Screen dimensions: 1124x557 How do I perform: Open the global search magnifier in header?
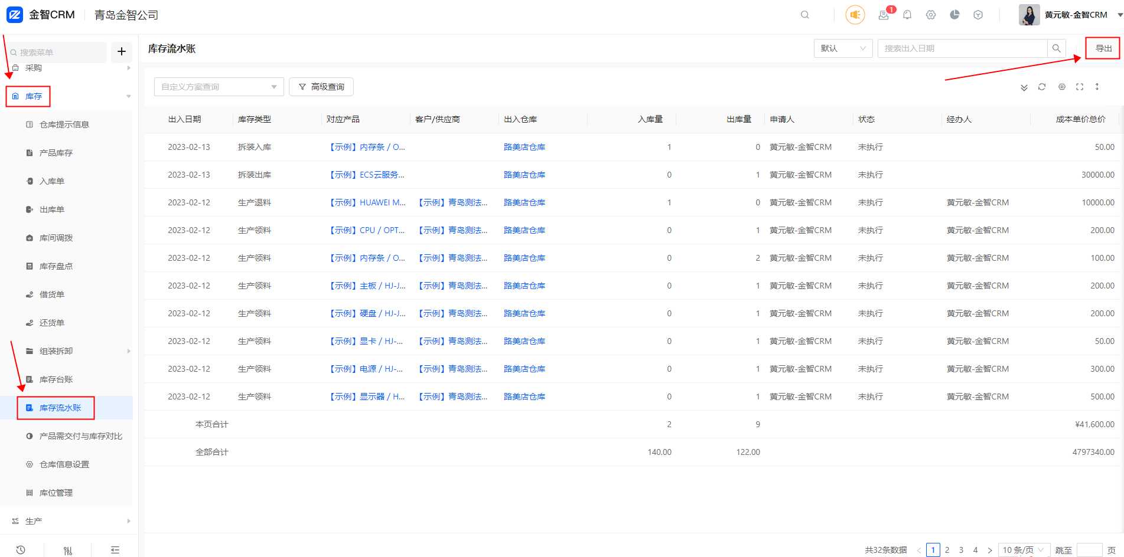(x=805, y=15)
